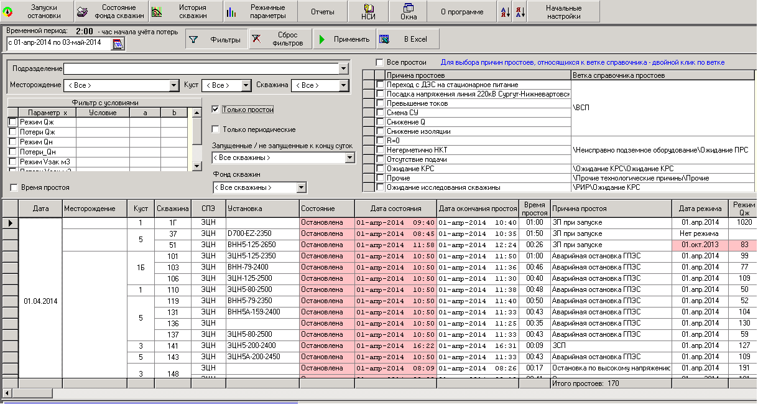Check Снижение изоляции downtime reason

point(380,131)
